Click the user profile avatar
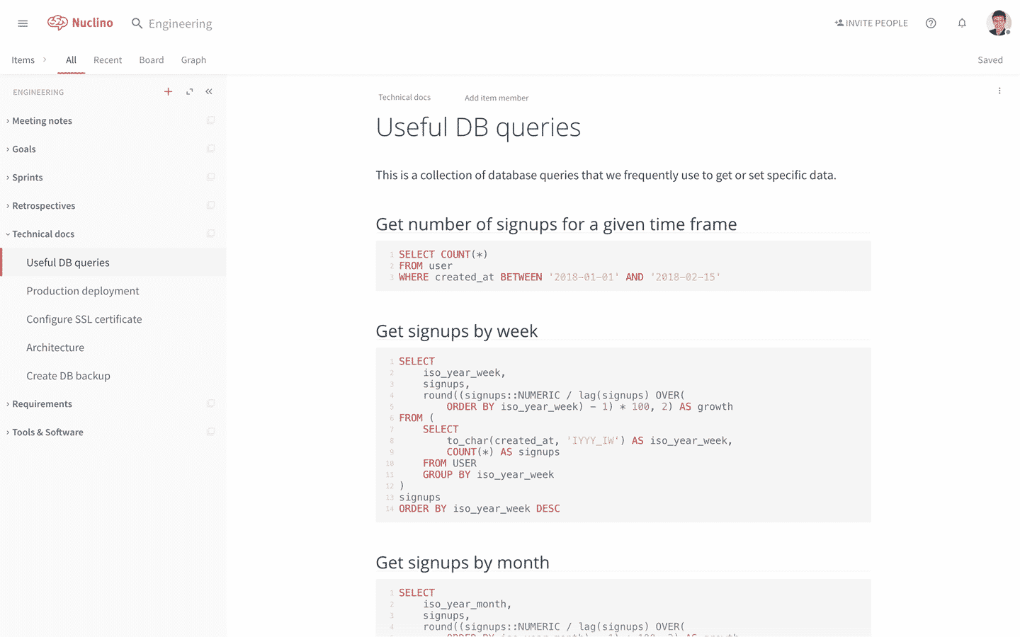The width and height of the screenshot is (1020, 637). coord(998,23)
